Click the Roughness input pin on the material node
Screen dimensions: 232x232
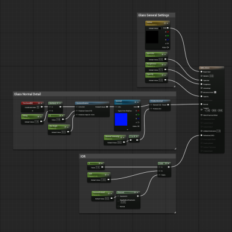coord(201,84)
